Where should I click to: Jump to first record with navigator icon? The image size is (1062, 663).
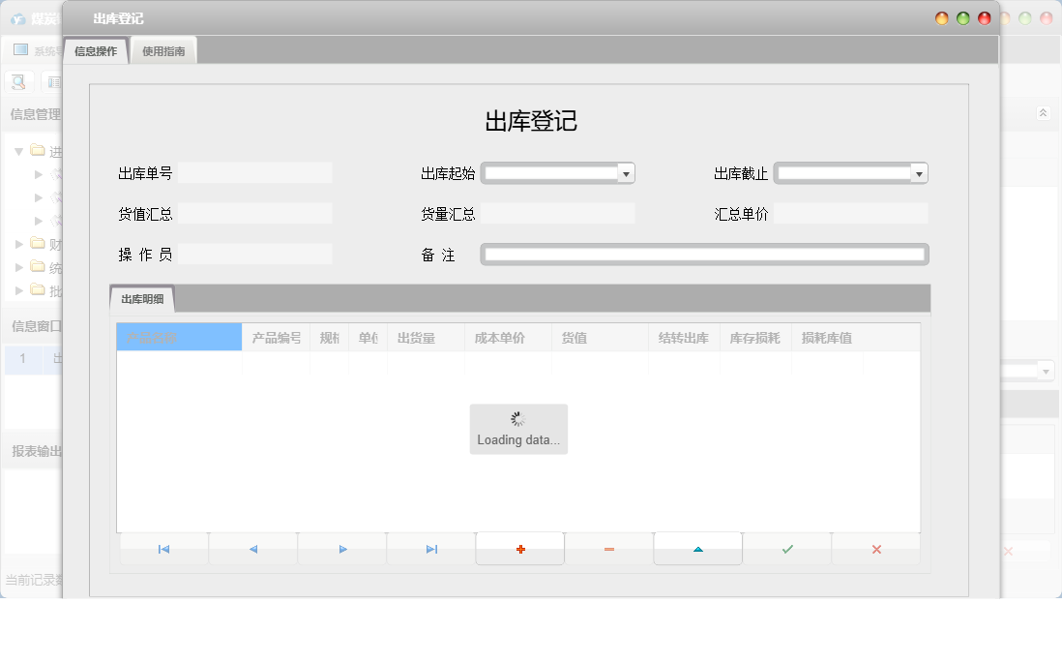[x=162, y=548]
